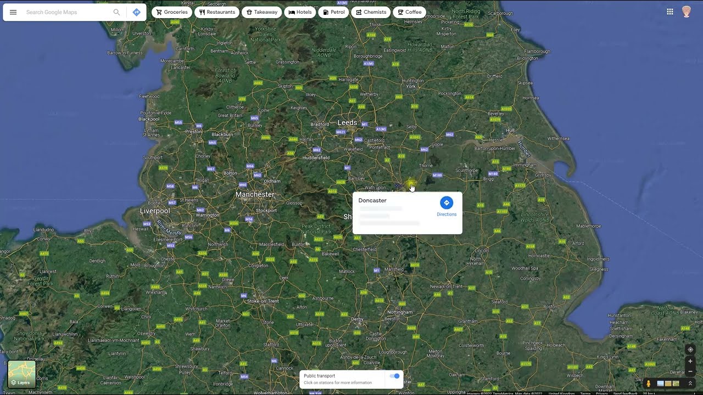Click the blue Directions icon in Doncaster card
This screenshot has width=703, height=395.
click(447, 202)
